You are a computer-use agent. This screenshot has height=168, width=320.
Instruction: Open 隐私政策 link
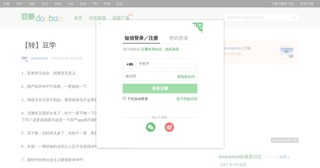[172, 49]
